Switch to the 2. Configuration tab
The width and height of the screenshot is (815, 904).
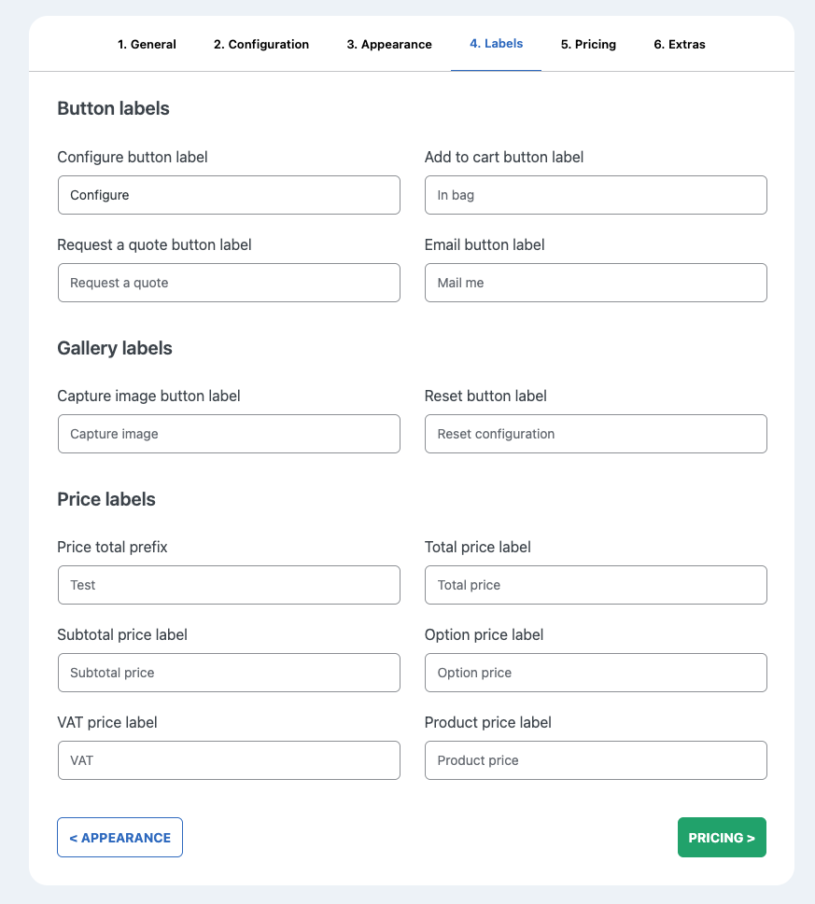(261, 44)
